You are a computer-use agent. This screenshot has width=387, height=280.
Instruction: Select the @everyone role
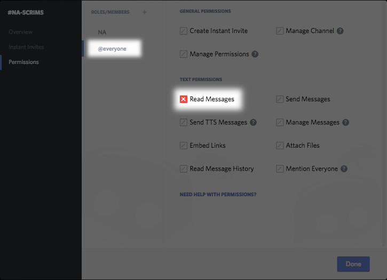(x=112, y=49)
